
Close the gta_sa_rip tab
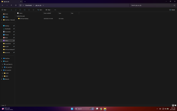click(x=21, y=2)
